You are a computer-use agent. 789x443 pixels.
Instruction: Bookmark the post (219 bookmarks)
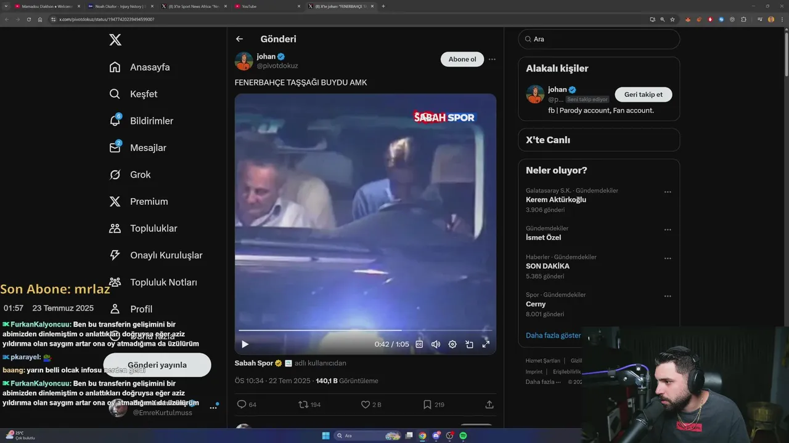pos(433,404)
